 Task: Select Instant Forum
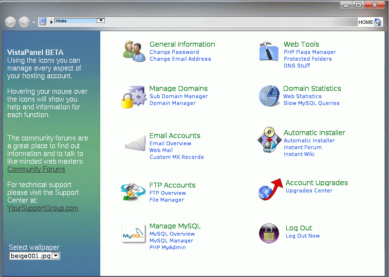click(x=303, y=147)
